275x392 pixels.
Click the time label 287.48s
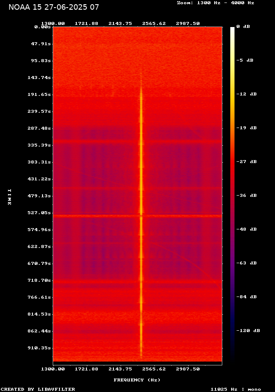[x=39, y=128]
